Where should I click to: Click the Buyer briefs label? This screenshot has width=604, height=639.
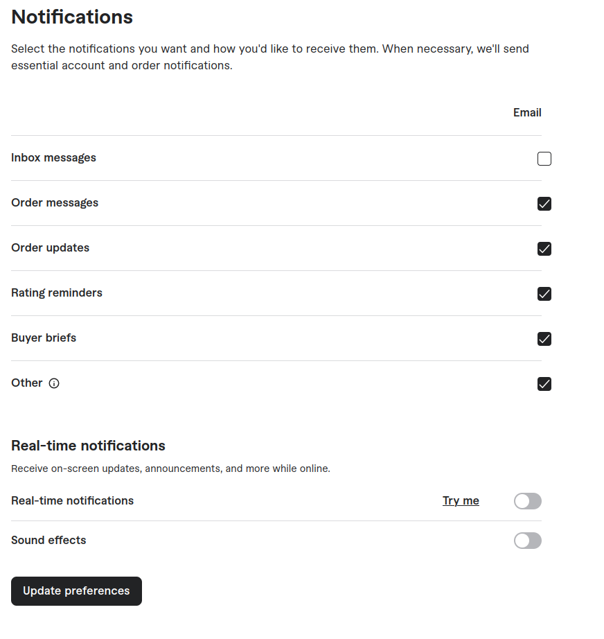tap(44, 338)
